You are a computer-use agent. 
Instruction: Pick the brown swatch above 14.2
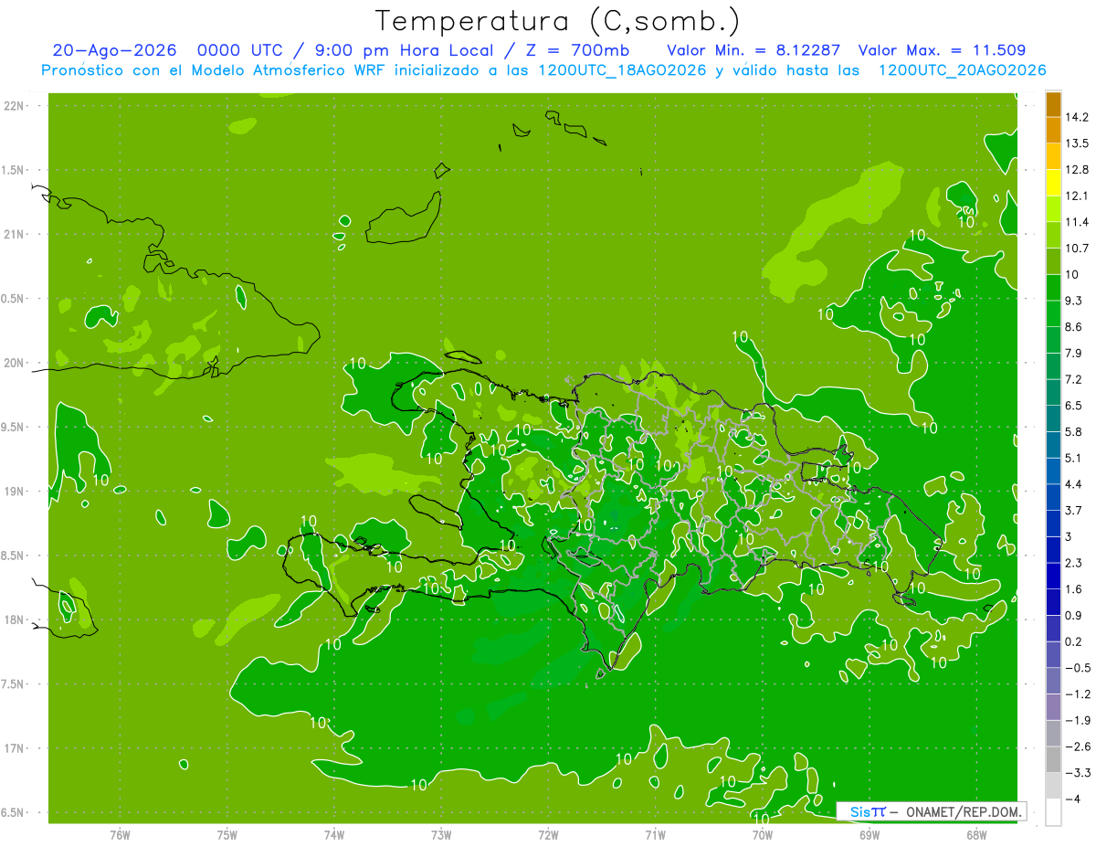click(1053, 104)
